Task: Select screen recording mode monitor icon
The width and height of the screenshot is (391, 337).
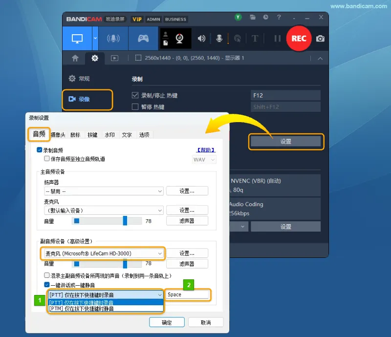Action: (x=77, y=39)
